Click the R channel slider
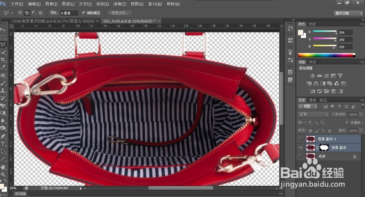This screenshot has width=365, height=197. (325, 31)
